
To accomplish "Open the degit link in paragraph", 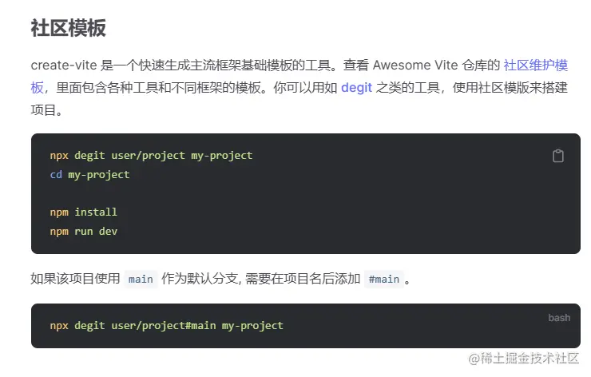I will (356, 88).
